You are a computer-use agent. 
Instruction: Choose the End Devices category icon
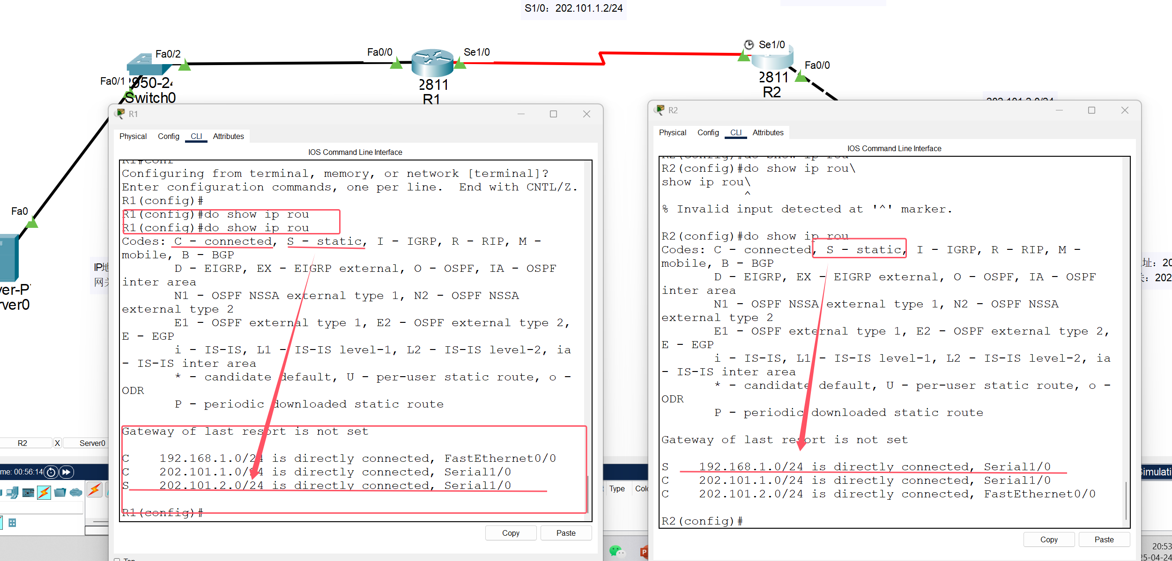[x=13, y=492]
